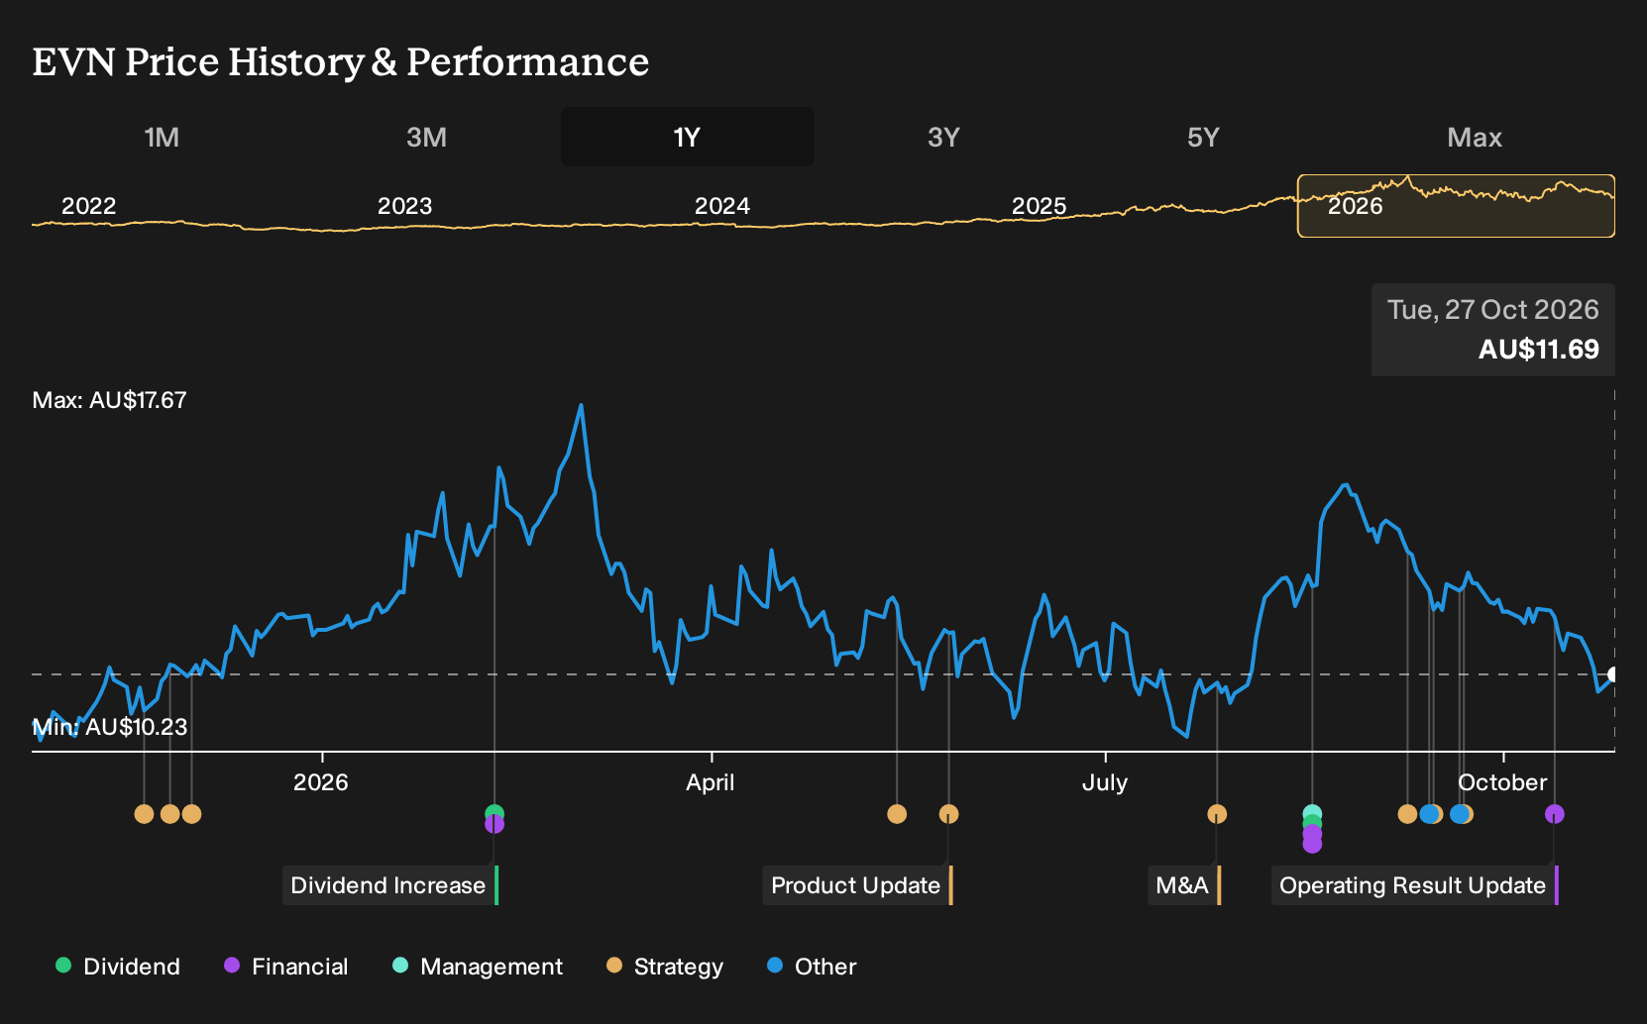Click the green dividend event marker
Viewport: 1647px width, 1024px height.
point(494,813)
